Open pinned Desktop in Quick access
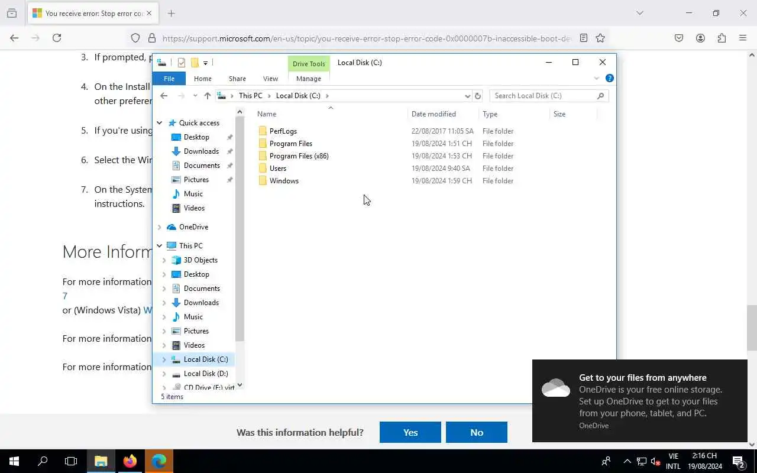757x473 pixels. coord(196,137)
